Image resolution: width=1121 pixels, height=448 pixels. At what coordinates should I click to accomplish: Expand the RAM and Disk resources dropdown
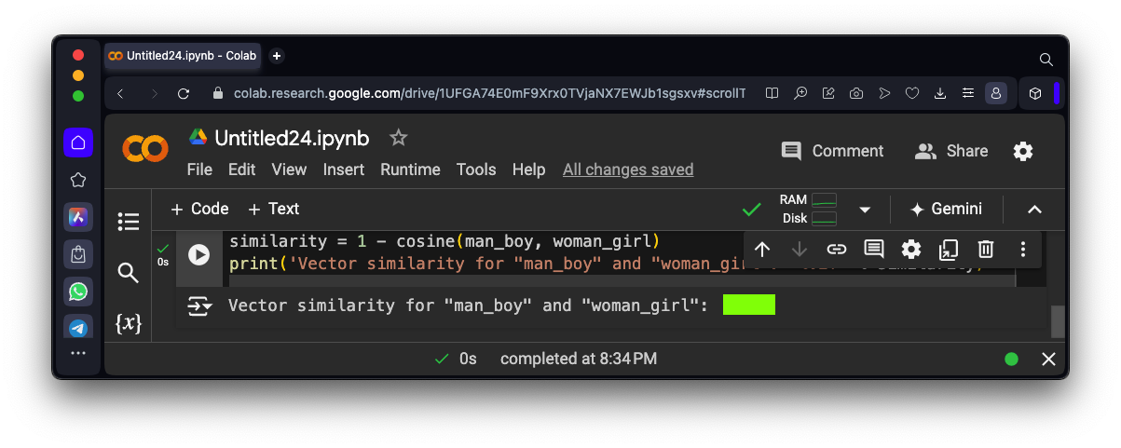coord(865,210)
